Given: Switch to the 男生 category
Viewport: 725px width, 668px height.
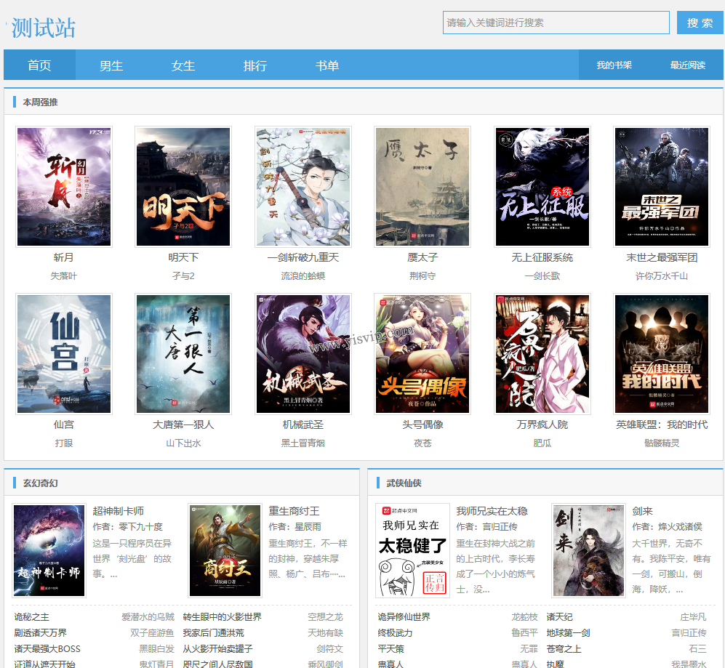Looking at the screenshot, I should click(x=111, y=65).
